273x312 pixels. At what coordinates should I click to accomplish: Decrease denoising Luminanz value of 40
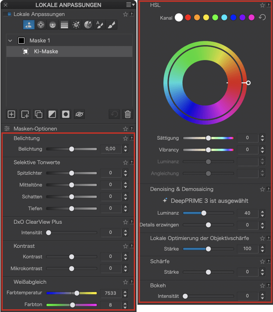(262, 215)
